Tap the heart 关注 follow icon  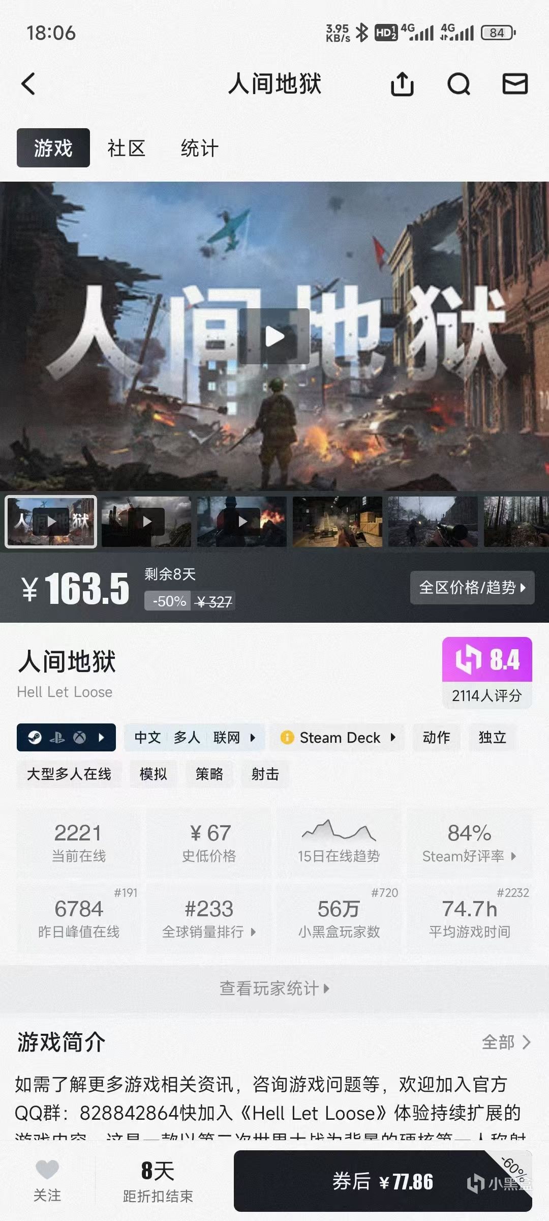pyautogui.click(x=47, y=1170)
